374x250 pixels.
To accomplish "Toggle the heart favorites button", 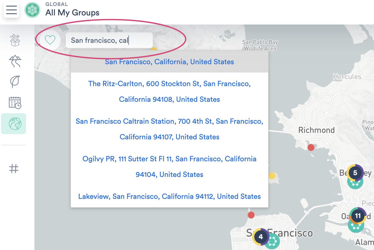I will click(50, 40).
